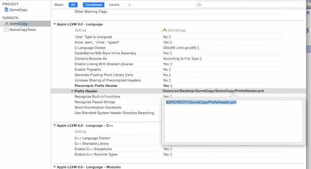Click GomeCopy column header target icon
The image size is (311, 169).
[164, 30]
